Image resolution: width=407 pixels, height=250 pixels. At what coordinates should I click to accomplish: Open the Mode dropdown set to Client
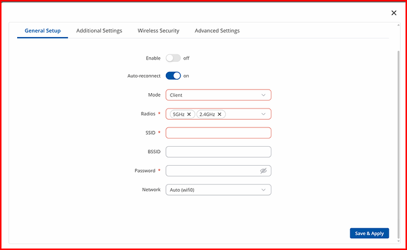point(218,95)
